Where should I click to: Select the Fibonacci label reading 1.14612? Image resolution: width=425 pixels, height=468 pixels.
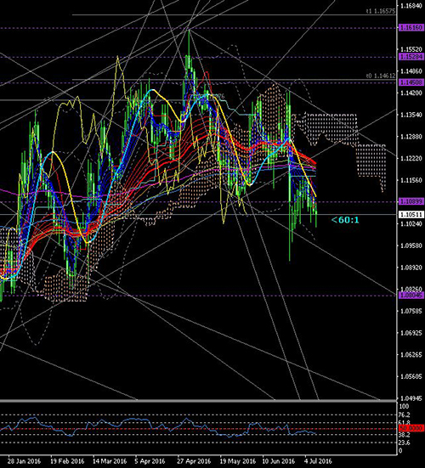pos(381,76)
